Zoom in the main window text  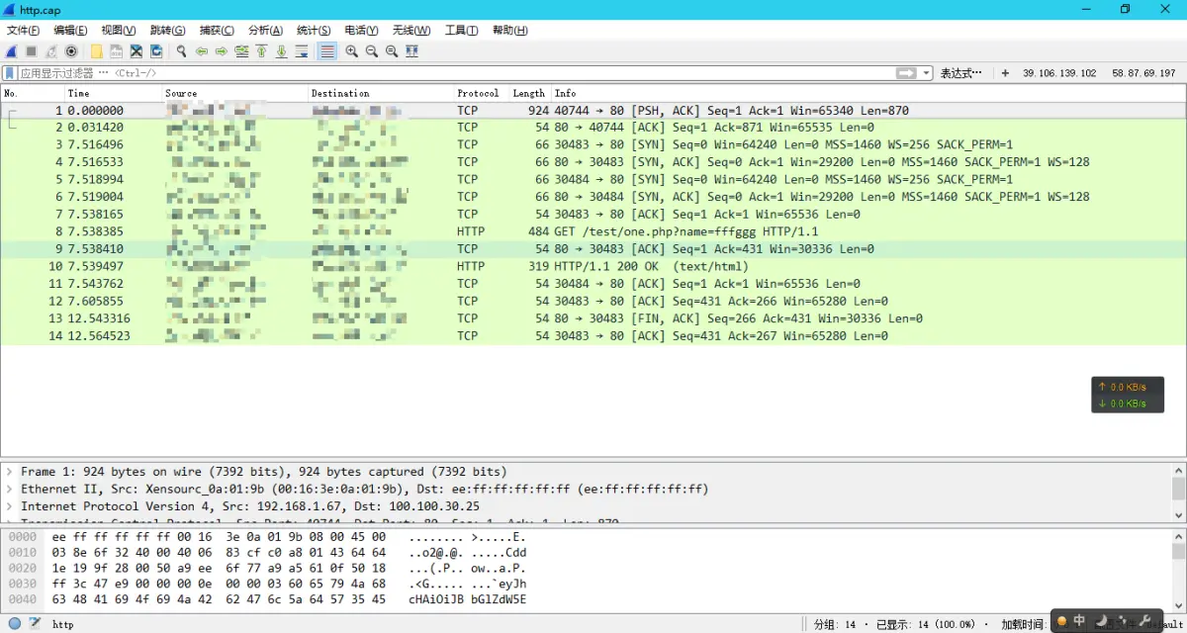tap(352, 51)
